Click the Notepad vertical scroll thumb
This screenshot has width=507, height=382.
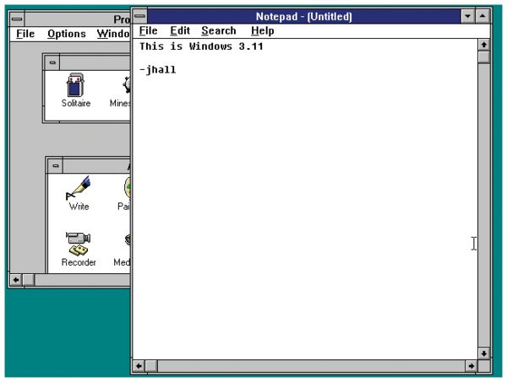tap(484, 57)
